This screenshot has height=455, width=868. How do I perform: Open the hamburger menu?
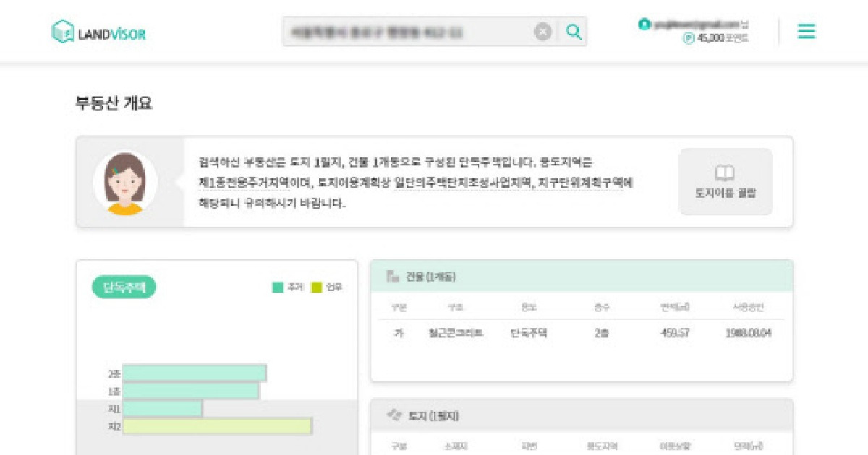coord(807,31)
